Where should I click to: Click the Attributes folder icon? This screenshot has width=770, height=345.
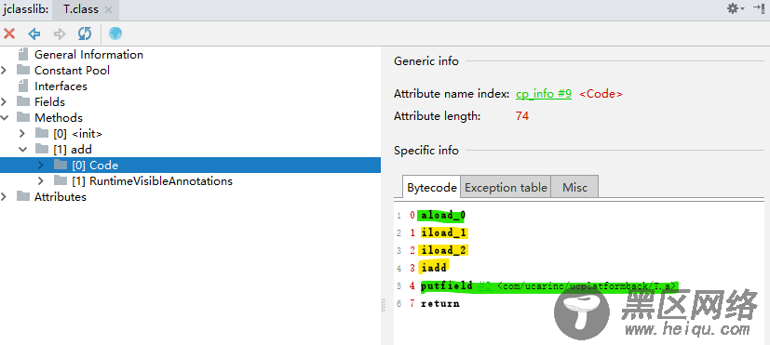(x=23, y=196)
